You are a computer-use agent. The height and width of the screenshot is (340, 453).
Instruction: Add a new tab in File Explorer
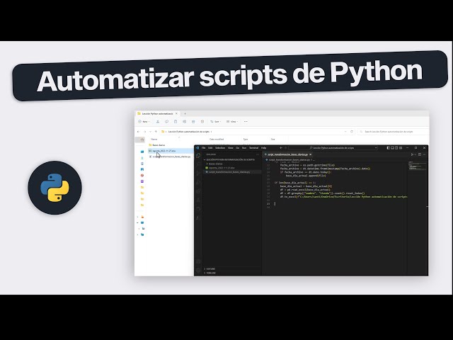coord(185,113)
